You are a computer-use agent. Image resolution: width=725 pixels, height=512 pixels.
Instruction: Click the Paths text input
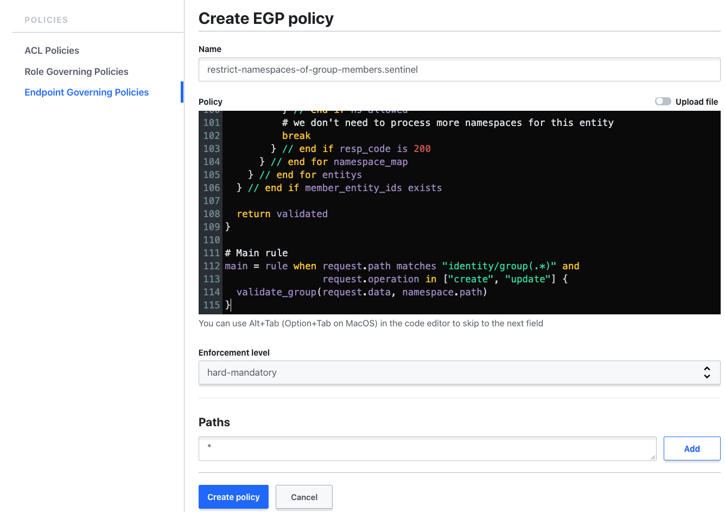coord(427,448)
